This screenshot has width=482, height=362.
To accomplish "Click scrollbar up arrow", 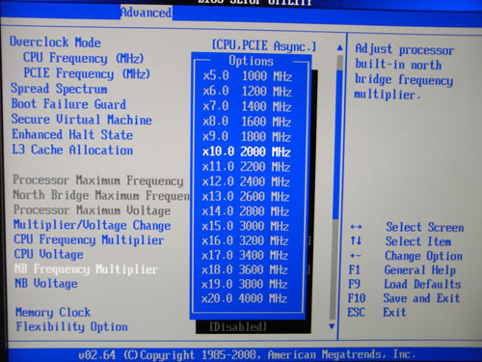I will coord(340,48).
